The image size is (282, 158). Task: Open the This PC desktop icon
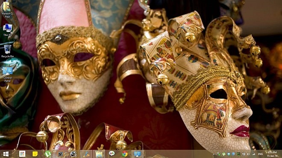click(7, 30)
